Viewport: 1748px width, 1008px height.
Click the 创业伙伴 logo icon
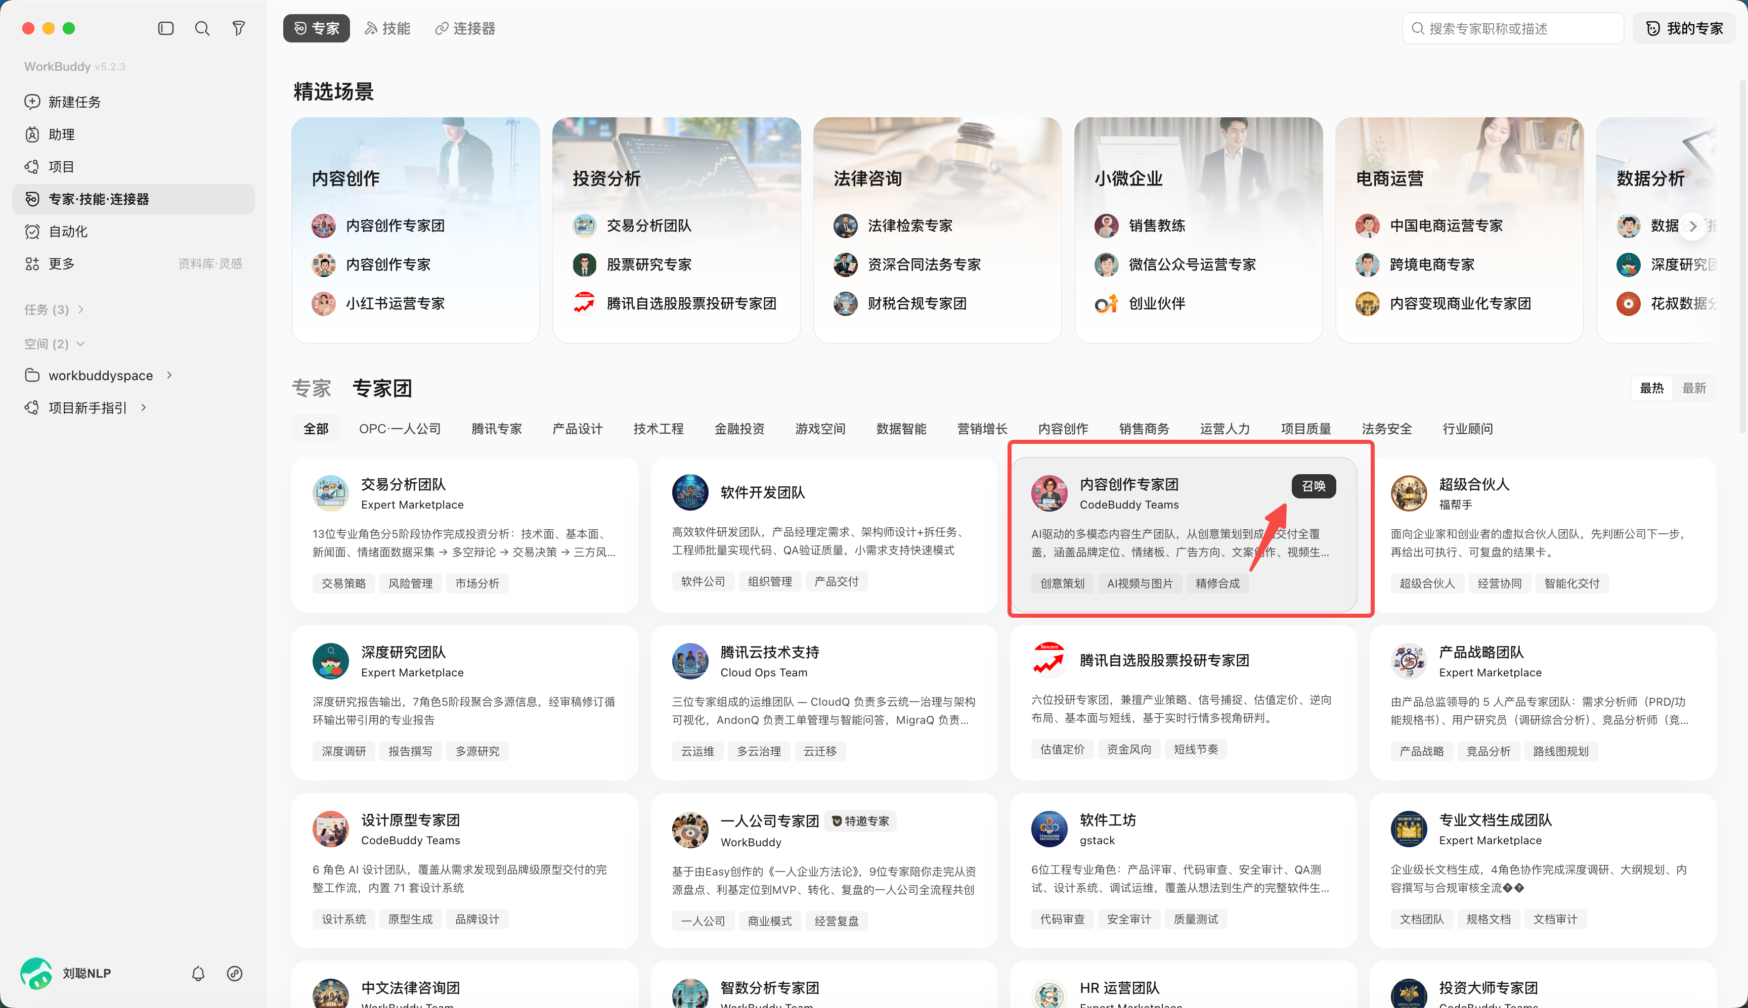click(1107, 303)
